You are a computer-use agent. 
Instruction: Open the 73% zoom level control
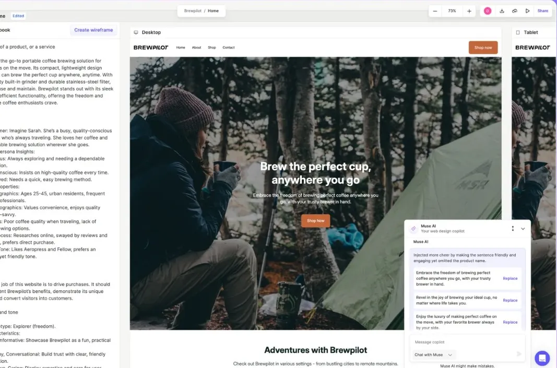pos(452,11)
